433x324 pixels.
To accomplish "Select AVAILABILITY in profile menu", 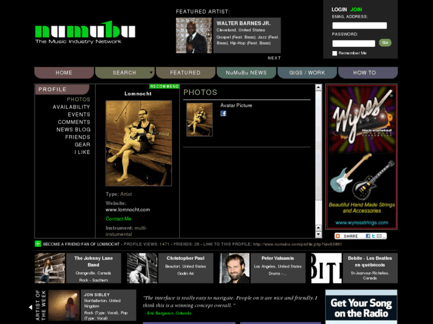I will point(71,107).
